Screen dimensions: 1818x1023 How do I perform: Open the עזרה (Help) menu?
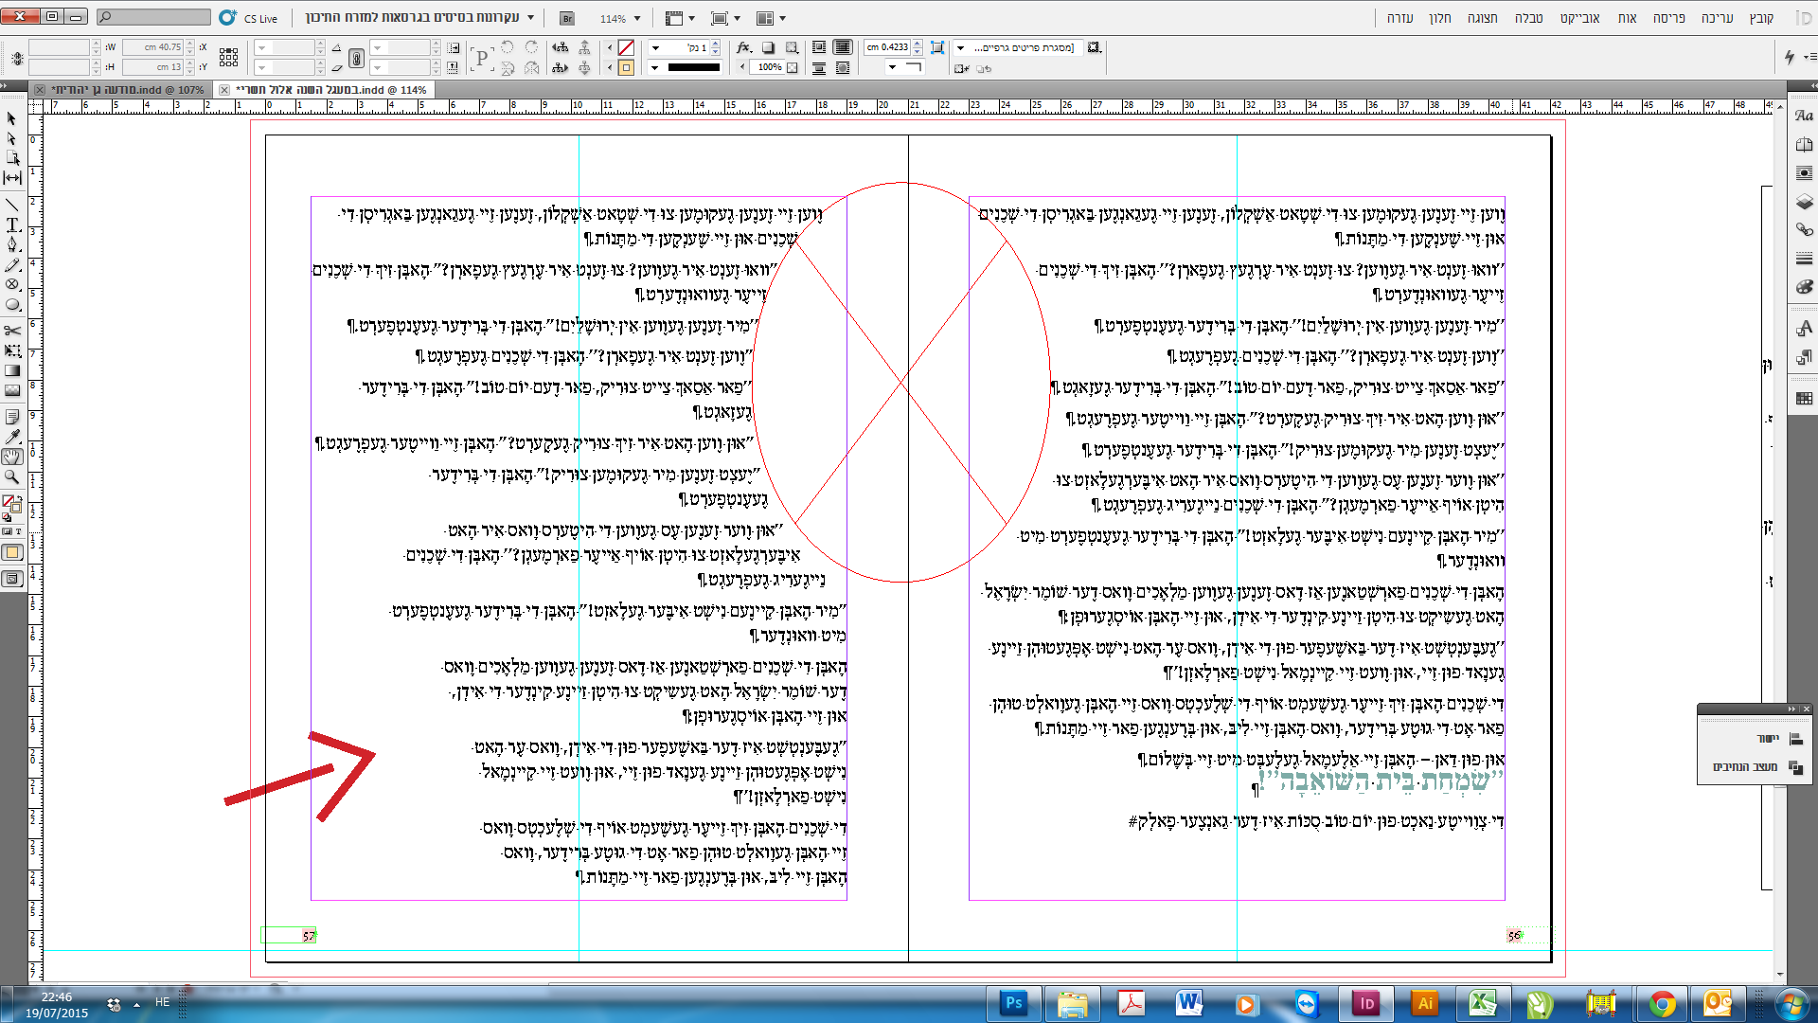(1399, 17)
